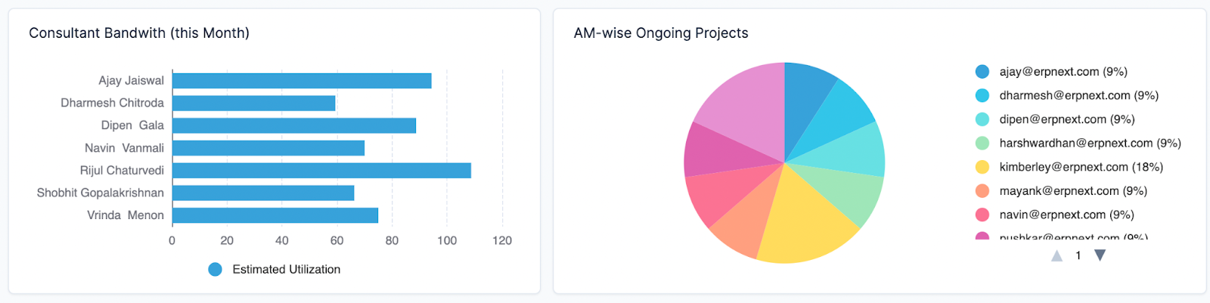Click Consultant Bandwith chart title
The width and height of the screenshot is (1210, 303).
click(x=139, y=33)
